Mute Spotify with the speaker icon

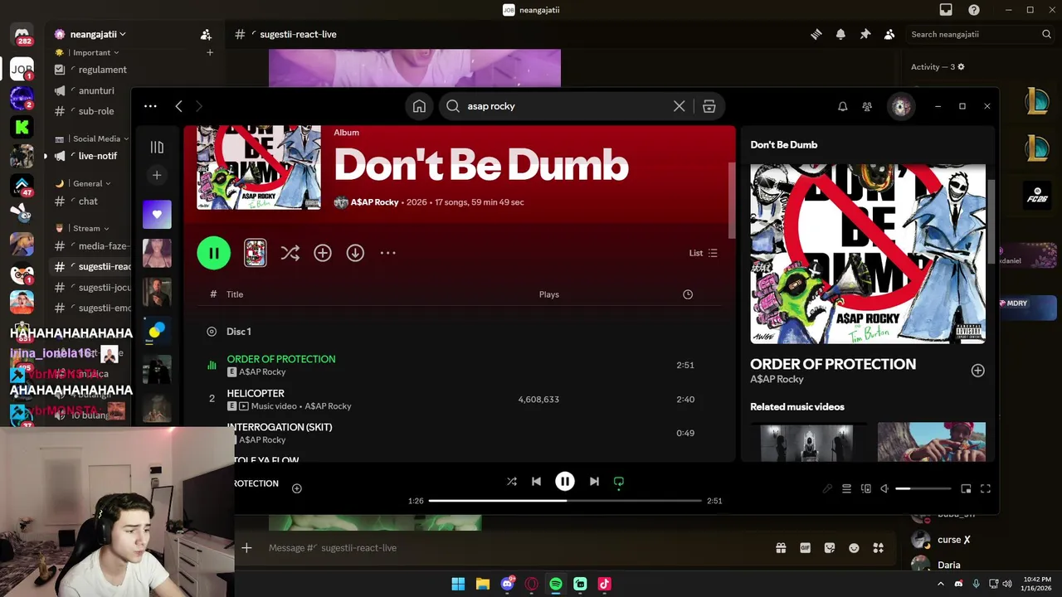tap(884, 489)
